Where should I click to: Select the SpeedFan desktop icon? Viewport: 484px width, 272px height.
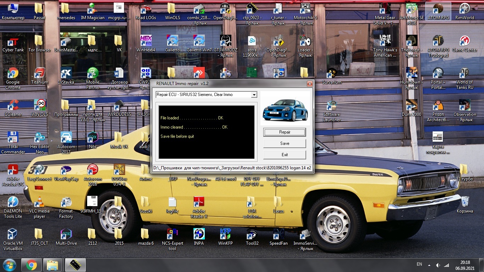click(x=278, y=237)
